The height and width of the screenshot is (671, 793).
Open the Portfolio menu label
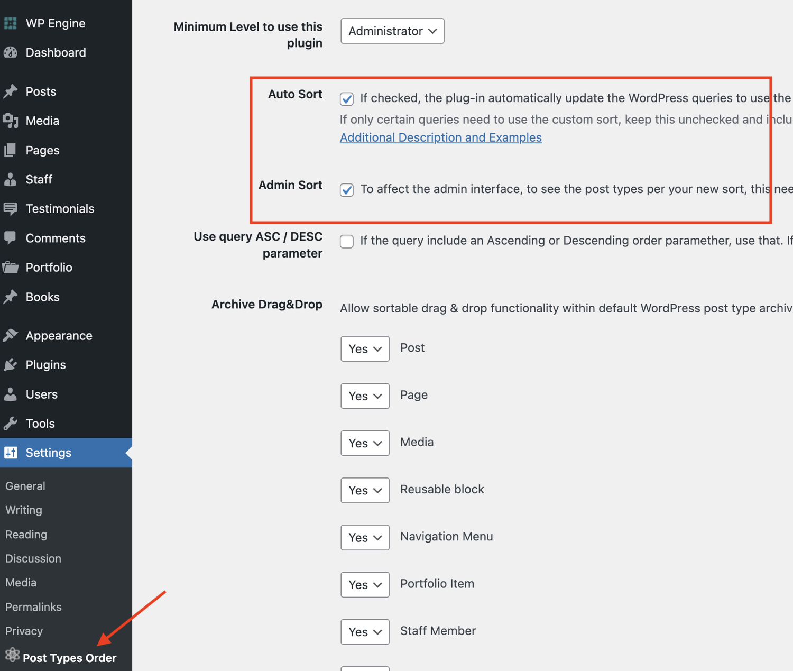coord(49,268)
